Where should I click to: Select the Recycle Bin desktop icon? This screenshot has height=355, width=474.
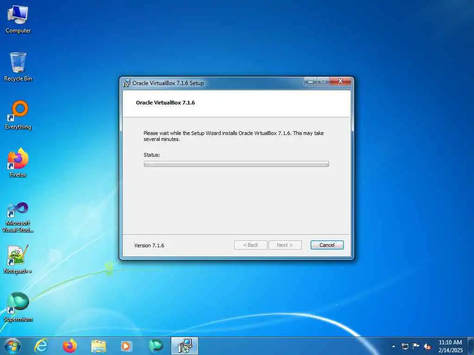pos(18,67)
